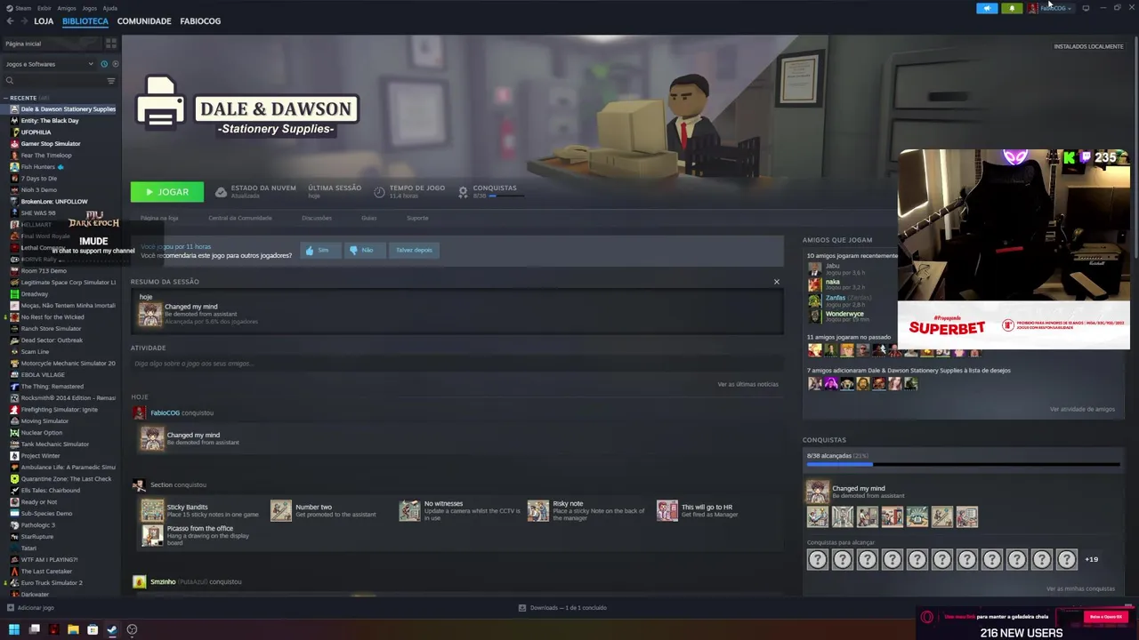
Task: Go back with the left arrow
Action: [10, 21]
